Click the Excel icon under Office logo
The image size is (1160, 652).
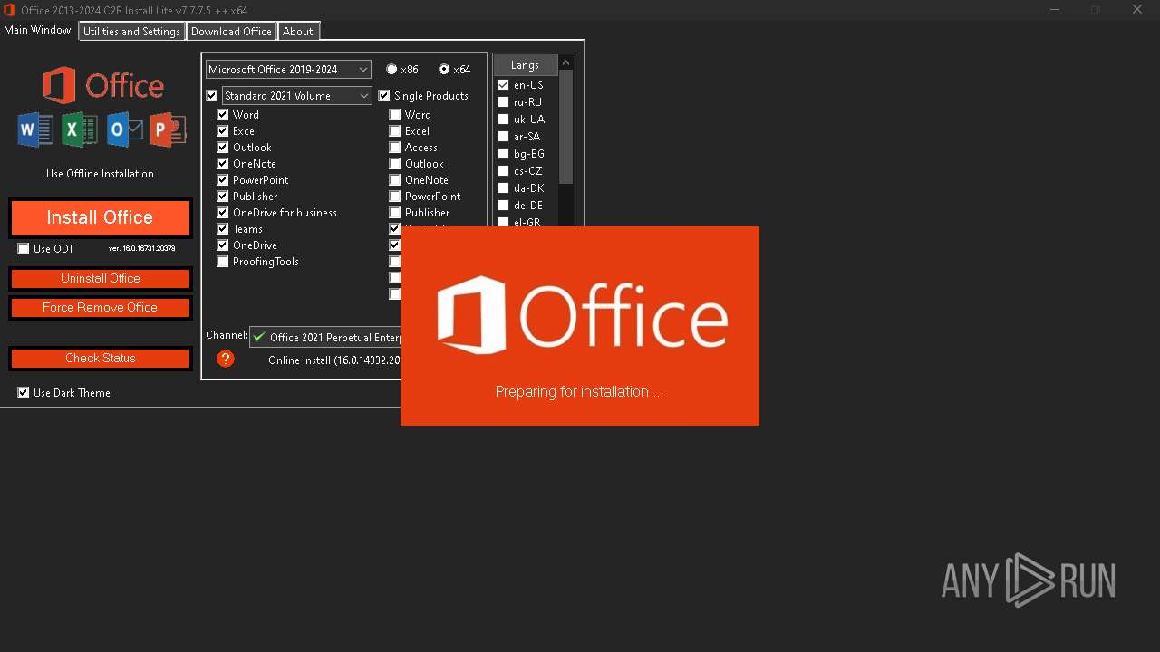click(x=80, y=130)
